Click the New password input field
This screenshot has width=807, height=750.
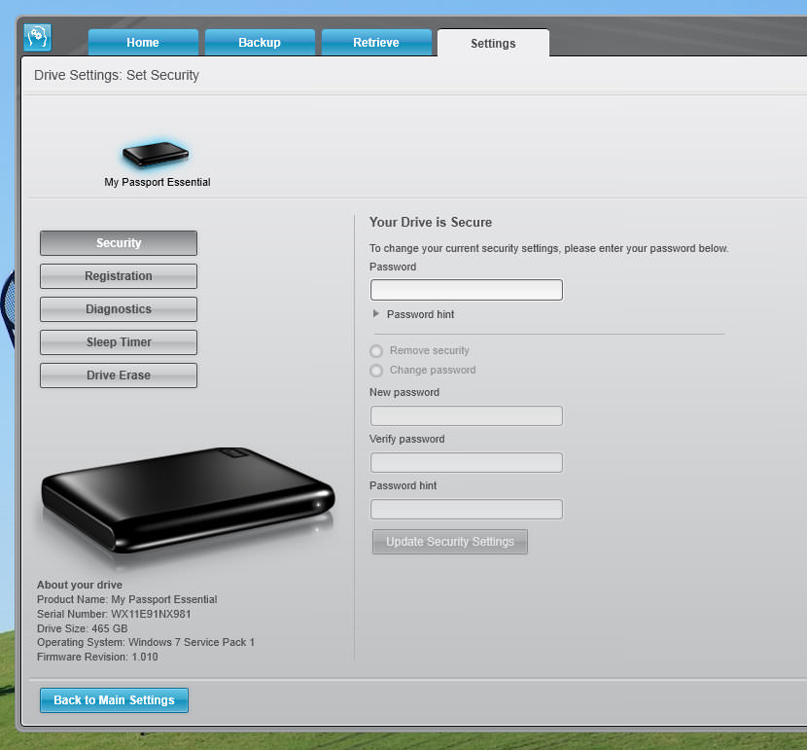[467, 415]
